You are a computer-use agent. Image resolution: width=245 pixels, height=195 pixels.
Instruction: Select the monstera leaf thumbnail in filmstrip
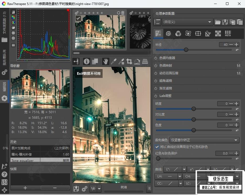(140, 32)
